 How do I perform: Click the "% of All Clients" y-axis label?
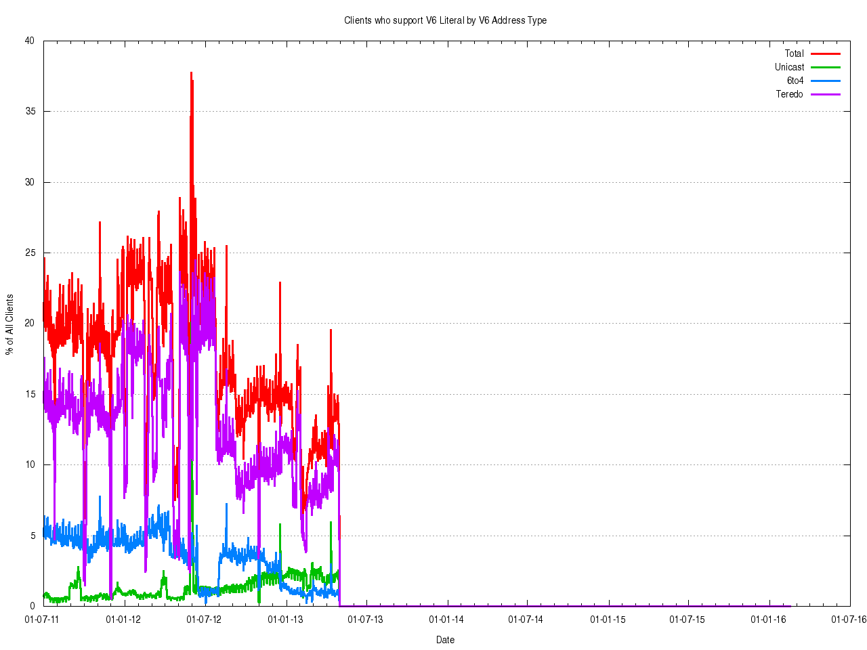[x=9, y=324]
